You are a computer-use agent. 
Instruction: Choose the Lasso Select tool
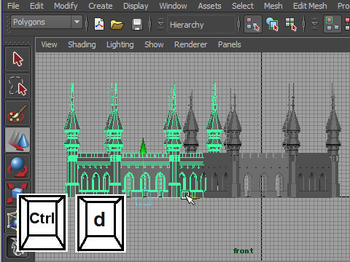[17, 86]
